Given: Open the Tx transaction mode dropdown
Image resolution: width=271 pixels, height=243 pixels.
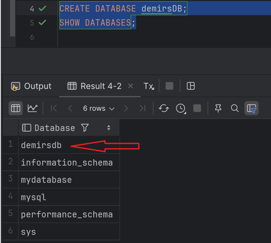Looking at the screenshot, I should tap(148, 86).
